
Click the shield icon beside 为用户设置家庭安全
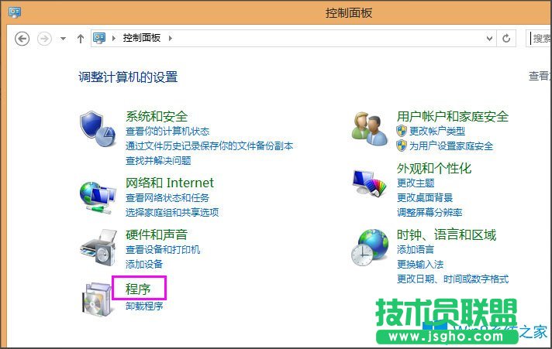click(x=402, y=145)
